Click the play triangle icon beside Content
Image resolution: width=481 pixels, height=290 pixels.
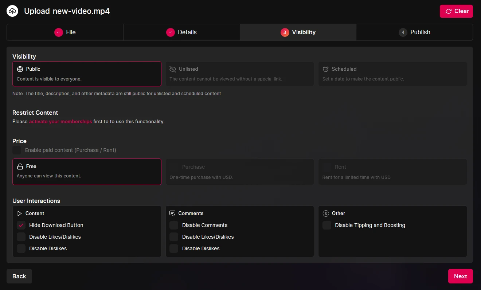tap(20, 213)
